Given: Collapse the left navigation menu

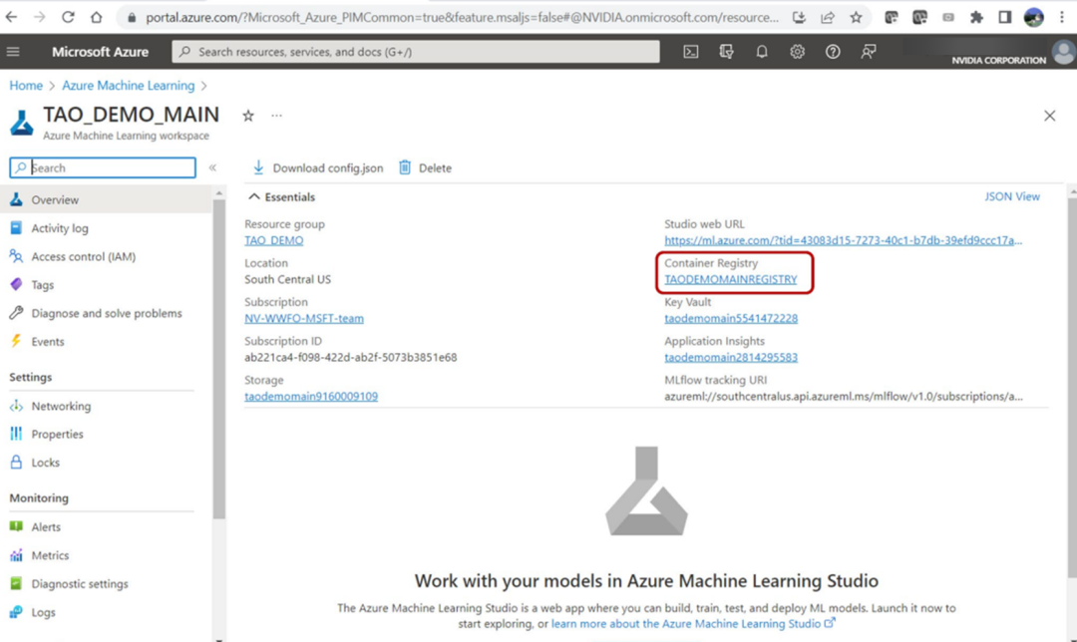Looking at the screenshot, I should tap(213, 167).
